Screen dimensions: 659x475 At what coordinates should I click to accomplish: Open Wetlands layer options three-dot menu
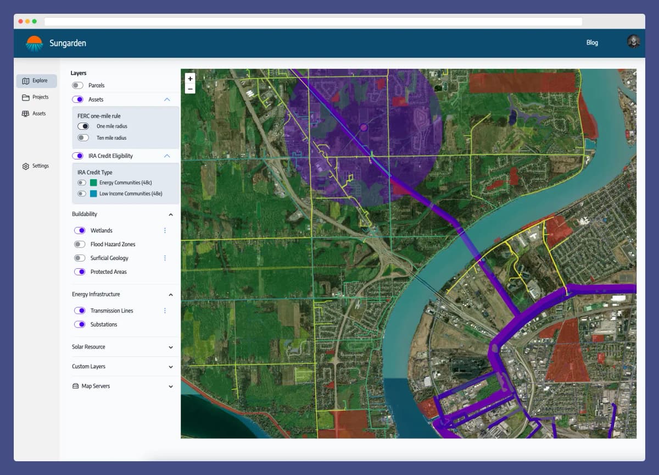click(x=165, y=230)
